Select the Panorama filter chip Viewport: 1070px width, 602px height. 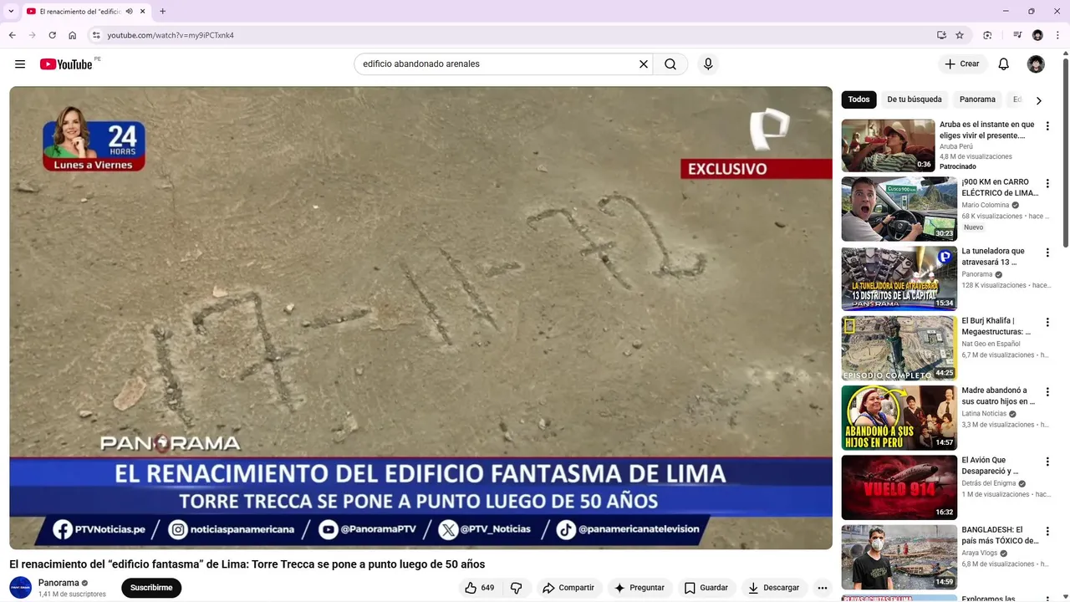tap(977, 99)
